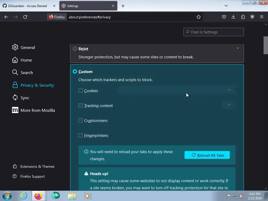Screen dimensions: 268x201
Task: Close the Settings tab
Action: click(113, 6)
